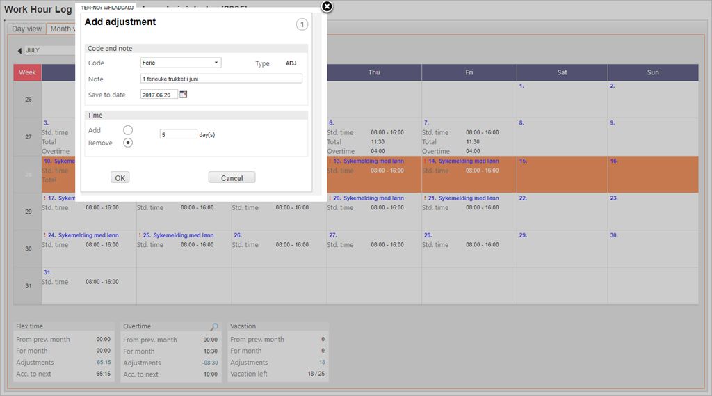Viewport: 712px width, 396px height.
Task: Open the calendar picker beside Save to date
Action: (184, 95)
